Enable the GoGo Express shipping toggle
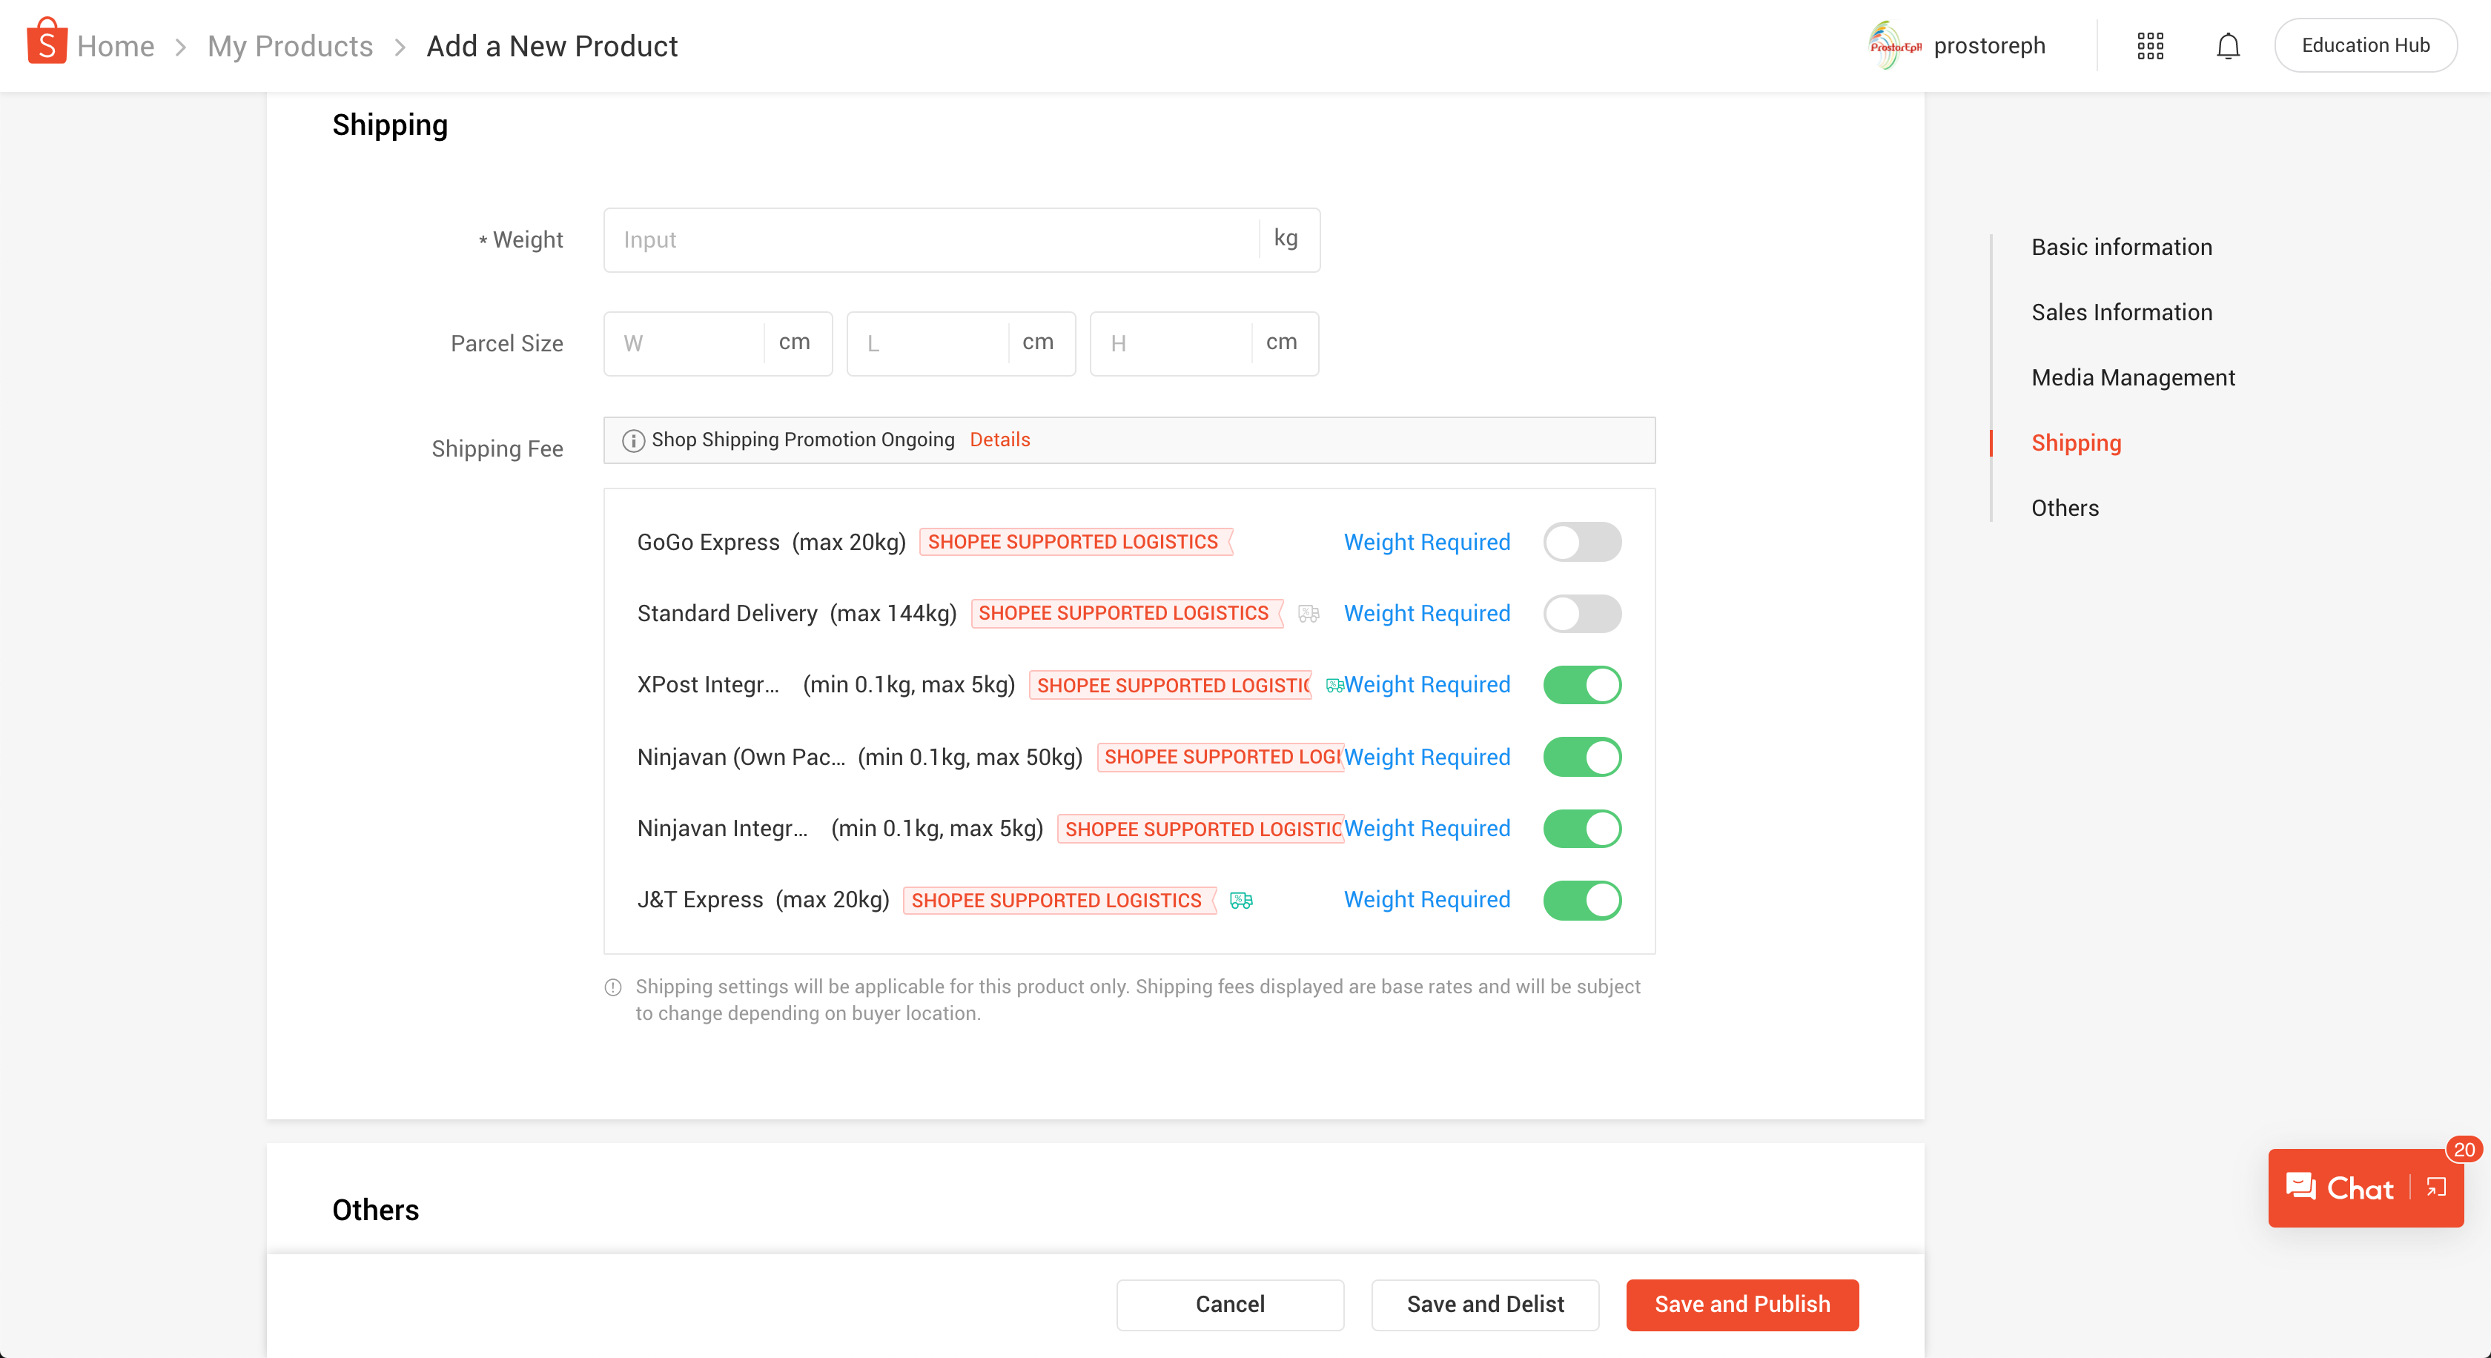The image size is (2491, 1358). tap(1582, 541)
